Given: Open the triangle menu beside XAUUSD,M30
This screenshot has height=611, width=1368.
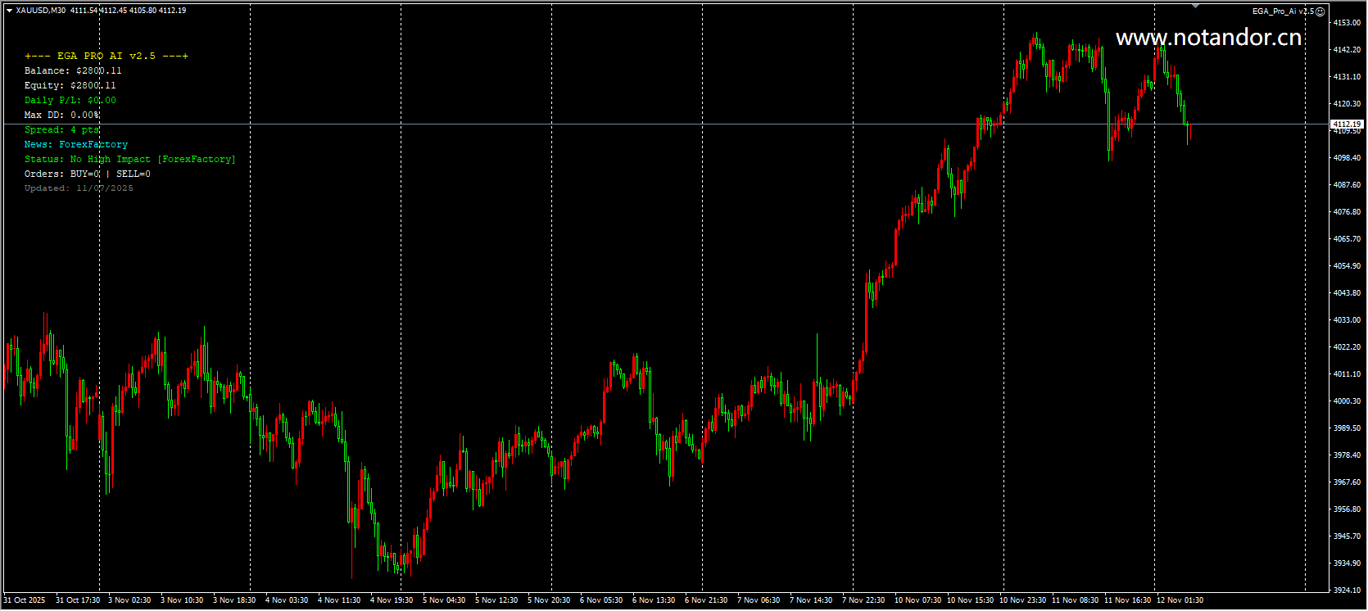Looking at the screenshot, I should 9,11.
